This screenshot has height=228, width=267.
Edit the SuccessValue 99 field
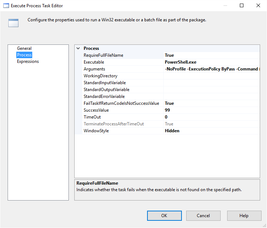[x=212, y=110]
